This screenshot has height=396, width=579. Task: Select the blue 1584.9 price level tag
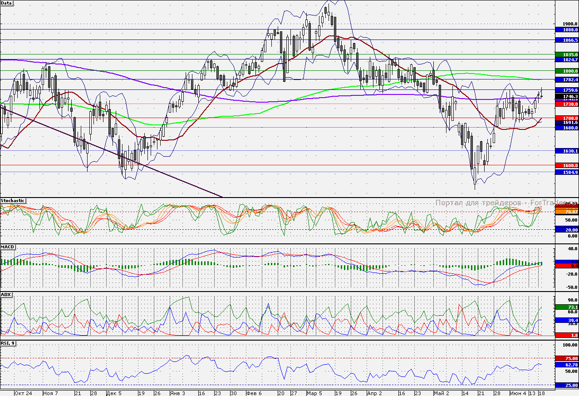pos(567,173)
